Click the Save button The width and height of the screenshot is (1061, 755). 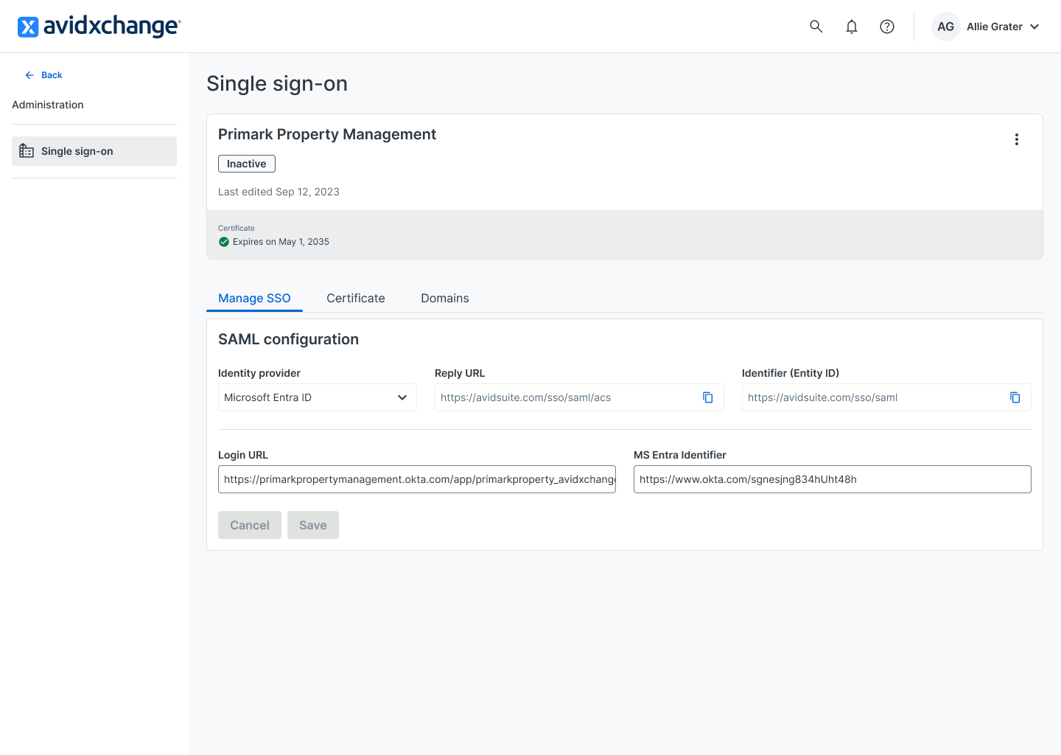[313, 525]
